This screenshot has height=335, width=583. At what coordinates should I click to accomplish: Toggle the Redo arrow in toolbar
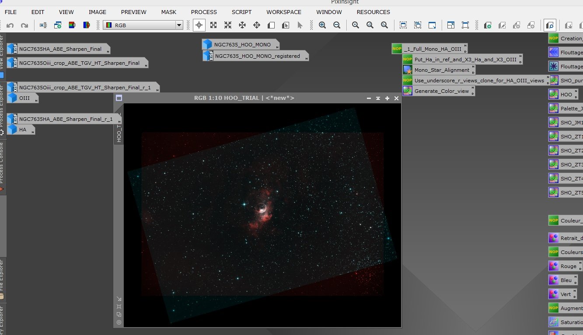pyautogui.click(x=24, y=25)
